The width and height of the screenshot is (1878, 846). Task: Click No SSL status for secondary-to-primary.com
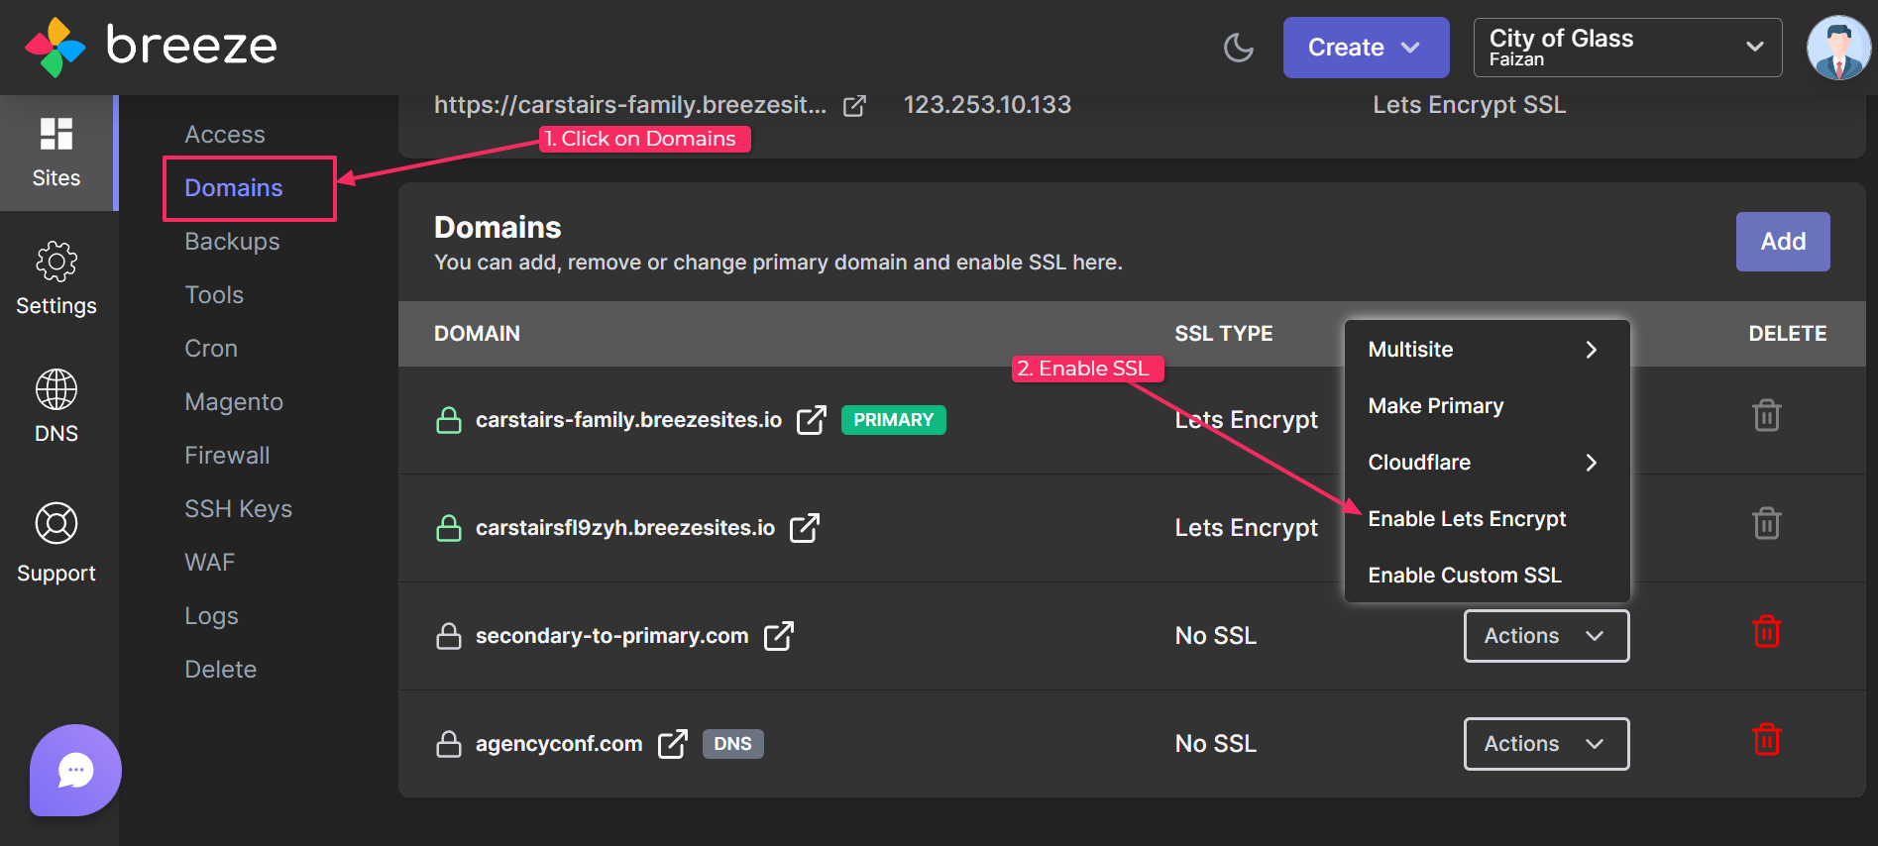click(1216, 636)
